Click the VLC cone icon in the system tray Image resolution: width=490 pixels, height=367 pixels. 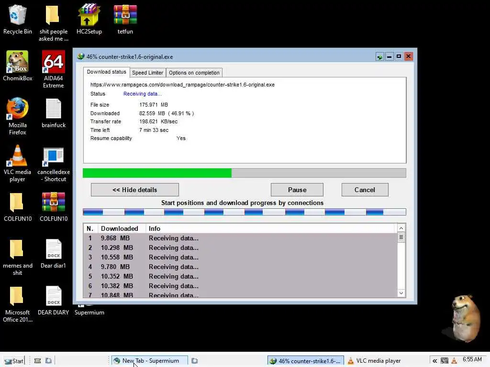[x=454, y=361]
